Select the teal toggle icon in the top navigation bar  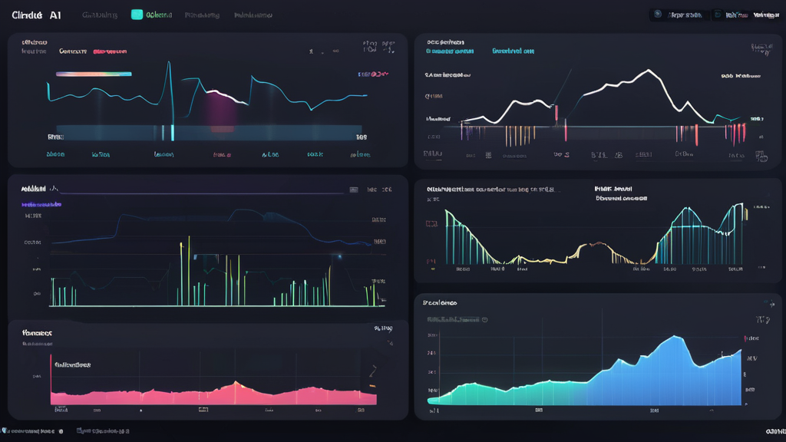tap(138, 13)
